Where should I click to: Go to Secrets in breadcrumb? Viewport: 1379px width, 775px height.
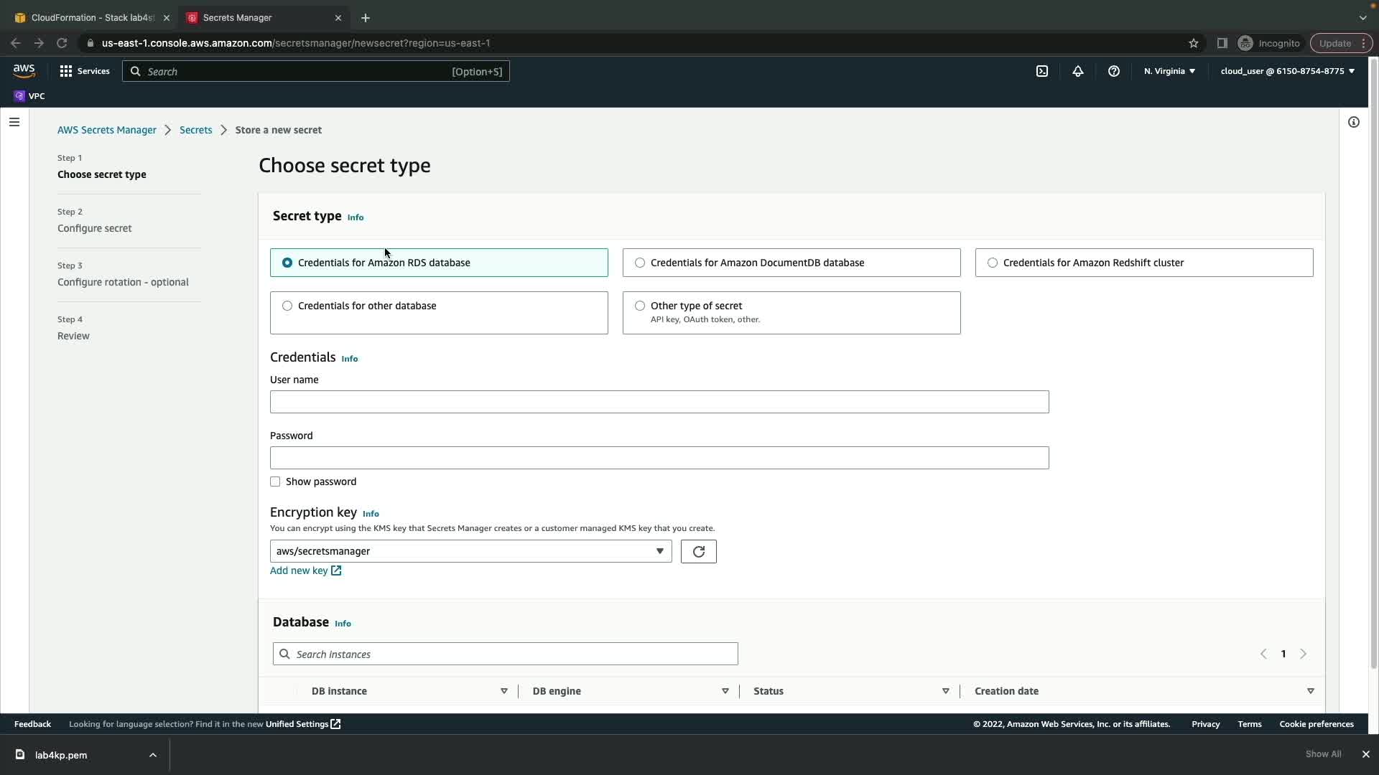(195, 130)
